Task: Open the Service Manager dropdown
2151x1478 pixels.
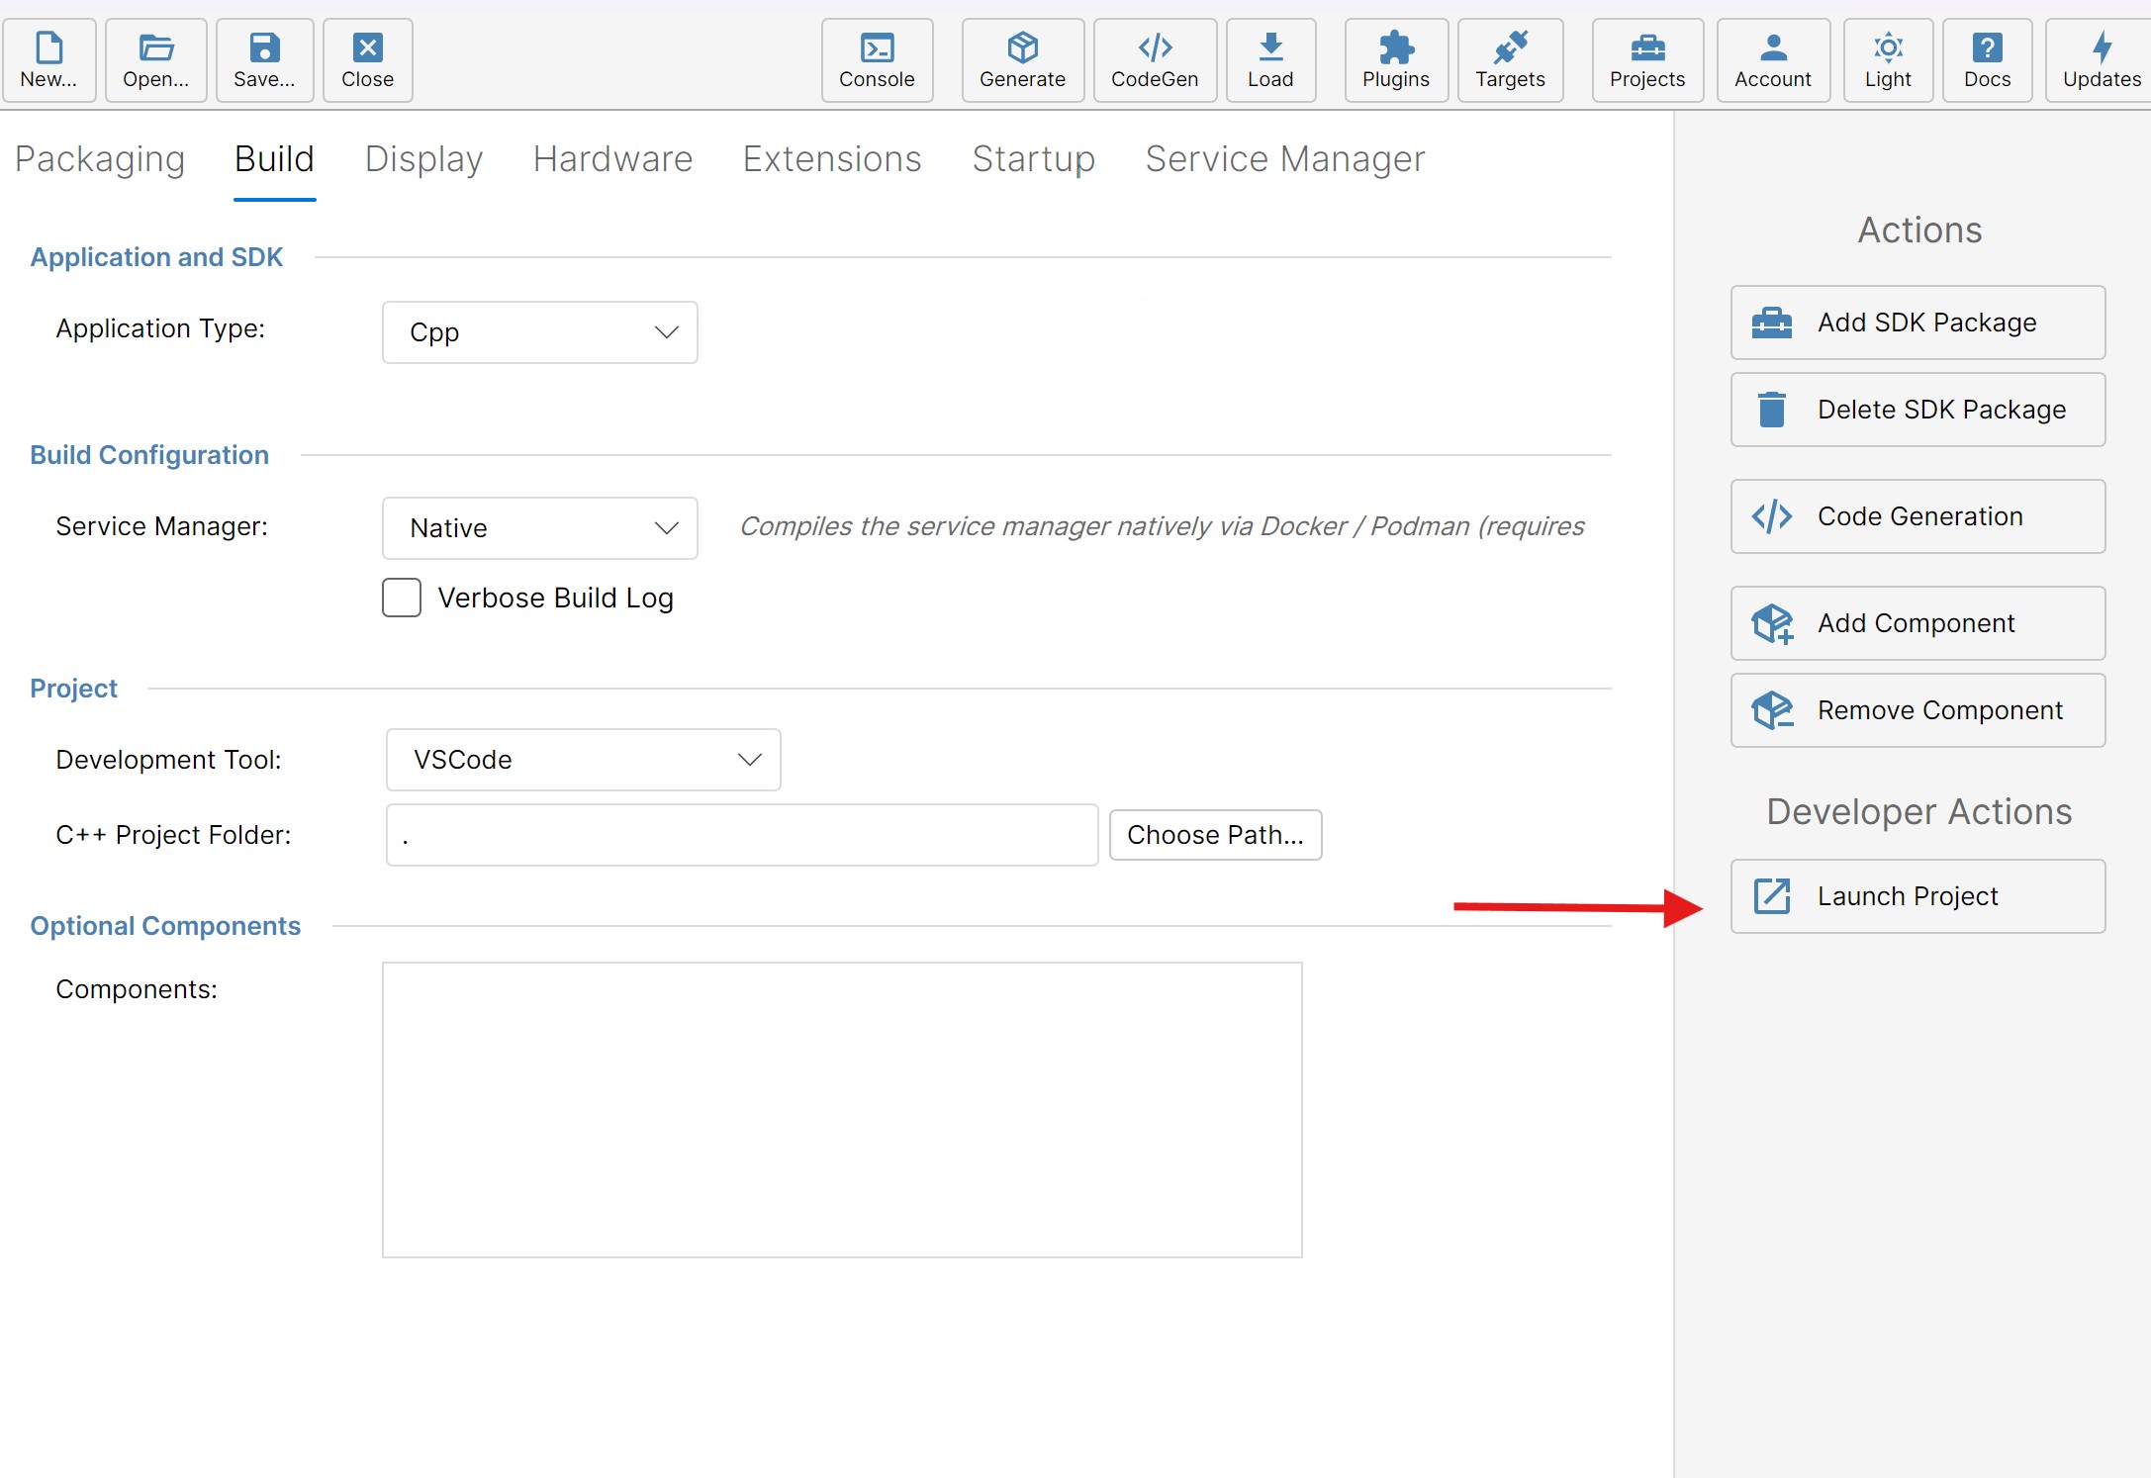Action: pos(540,528)
